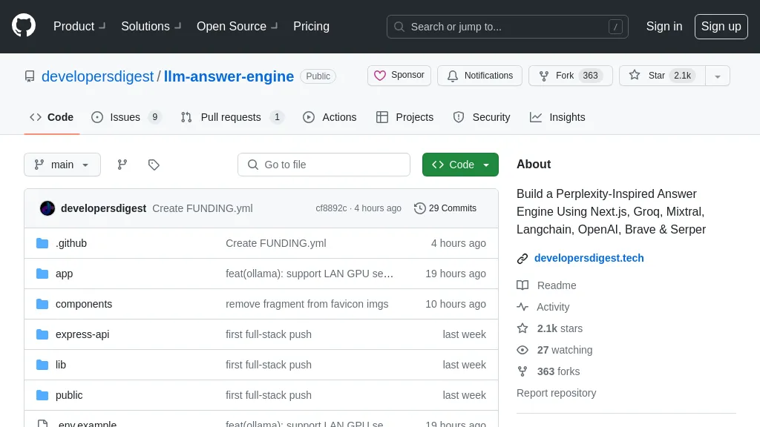The height and width of the screenshot is (427, 760).
Task: Click the Sponsor heart button
Action: point(399,76)
